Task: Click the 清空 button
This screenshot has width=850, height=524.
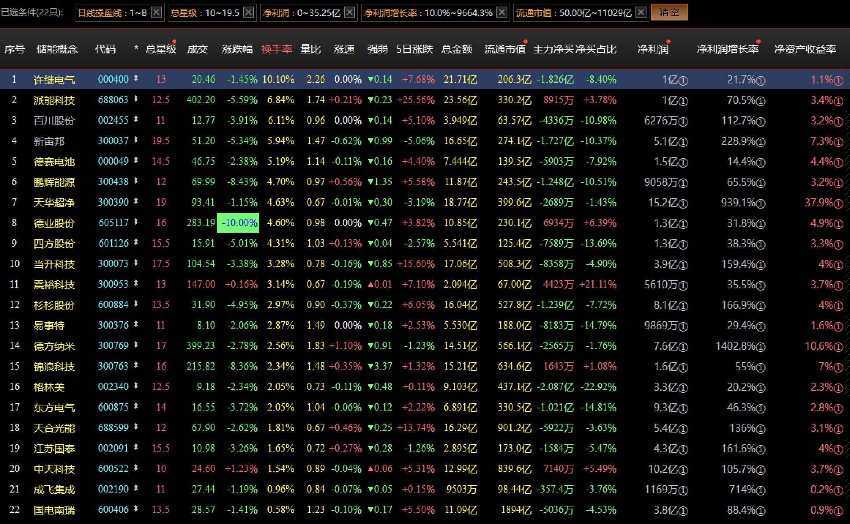Action: 670,12
